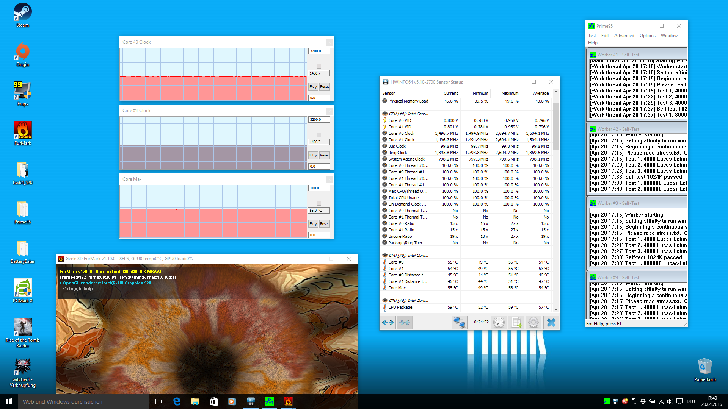Viewport: 728px width, 409px height.
Task: Click HWiNFO taskbar button
Action: tap(251, 401)
